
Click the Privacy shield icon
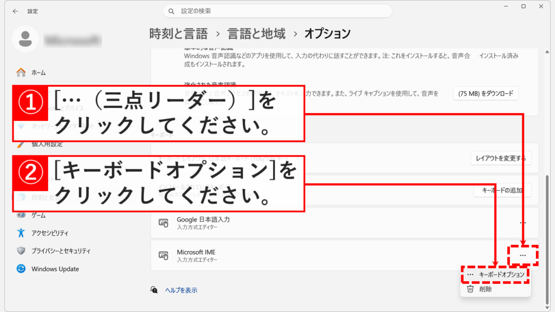tap(21, 251)
